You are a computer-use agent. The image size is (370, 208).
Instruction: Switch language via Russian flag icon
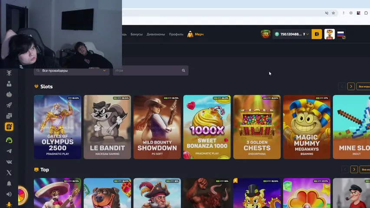(341, 34)
